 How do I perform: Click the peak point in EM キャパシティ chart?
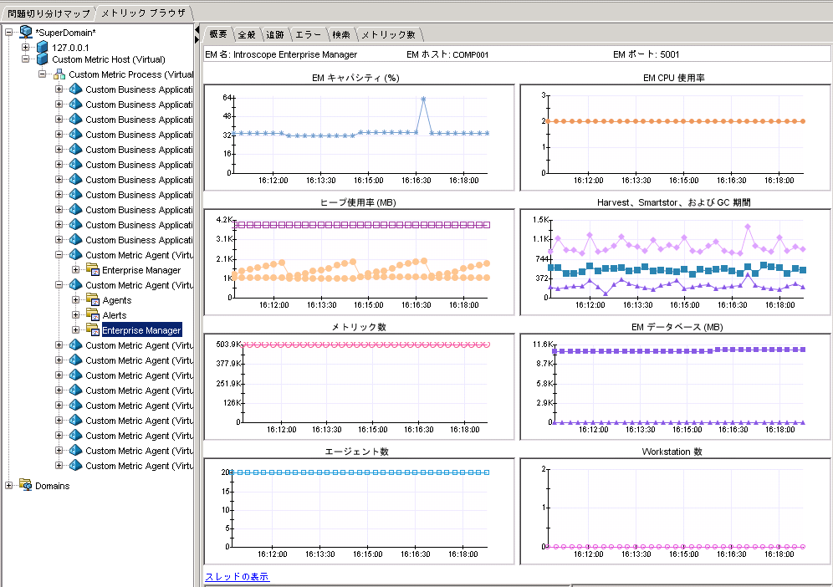coord(423,99)
